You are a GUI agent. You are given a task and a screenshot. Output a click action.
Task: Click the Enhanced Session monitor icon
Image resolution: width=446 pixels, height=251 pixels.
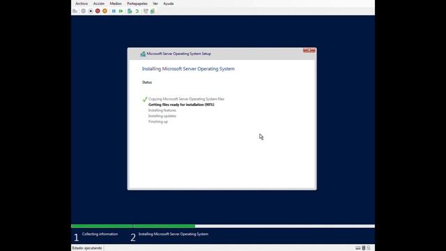(x=146, y=11)
